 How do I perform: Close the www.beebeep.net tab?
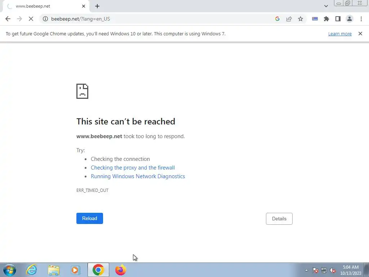pos(84,6)
